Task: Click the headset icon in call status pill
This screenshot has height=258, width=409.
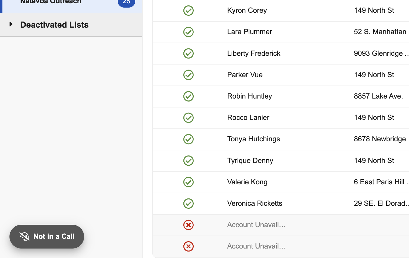Action: (x=24, y=236)
